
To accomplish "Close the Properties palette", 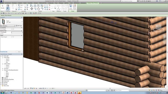I will coord(22,17).
